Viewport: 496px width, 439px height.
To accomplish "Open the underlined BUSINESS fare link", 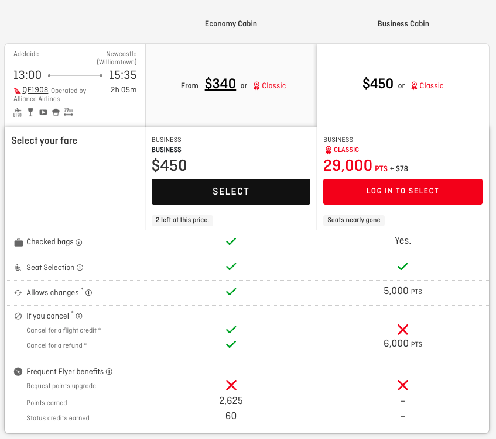I will click(166, 150).
